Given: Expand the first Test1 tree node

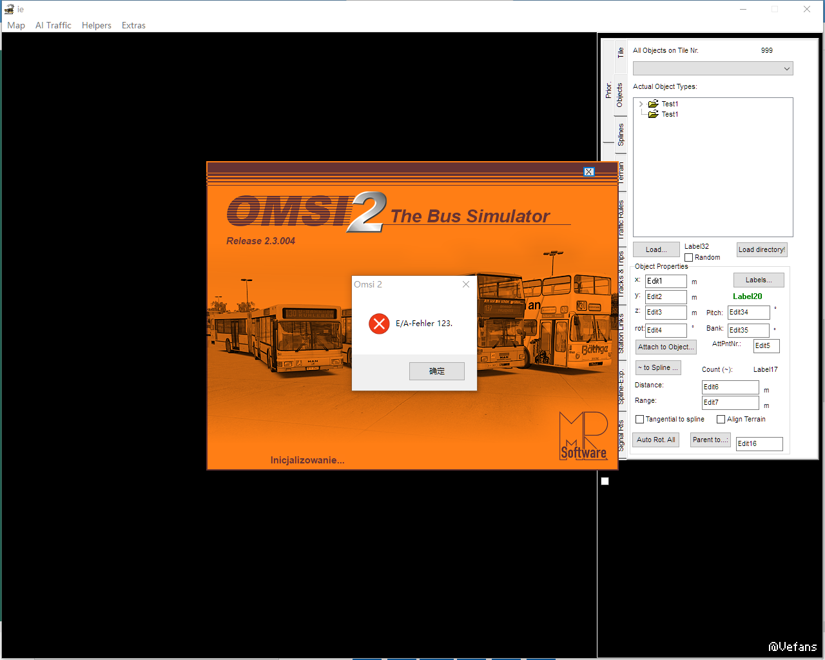Looking at the screenshot, I should [641, 104].
